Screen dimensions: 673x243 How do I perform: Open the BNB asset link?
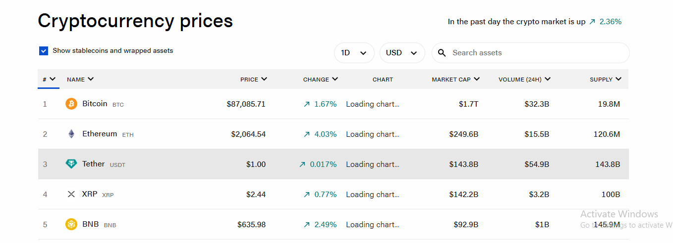click(91, 224)
